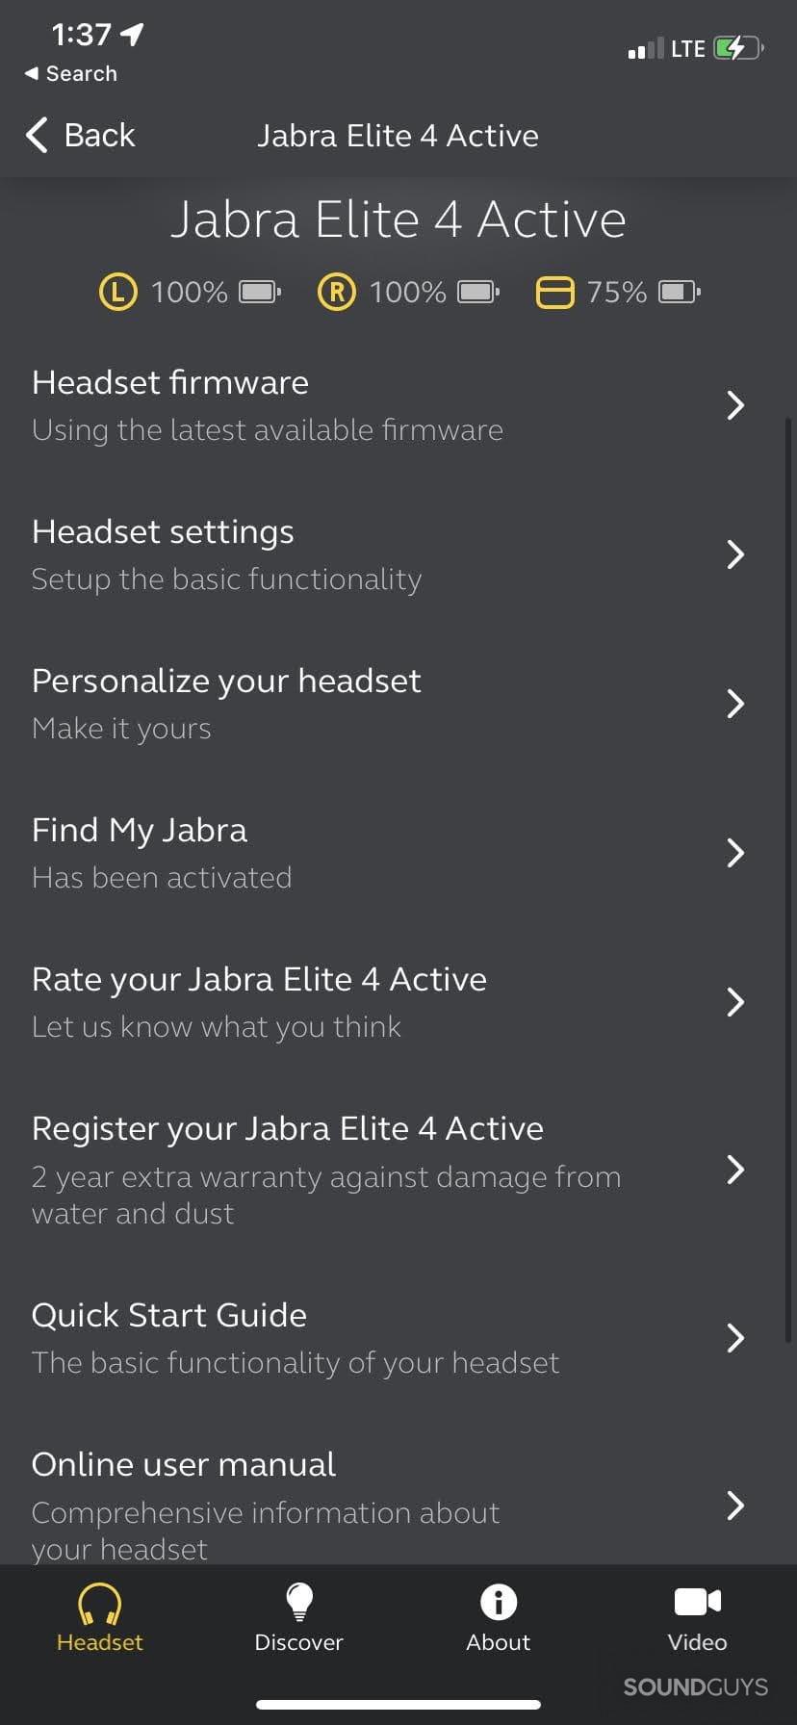Tap the iOS home indicator bar

click(398, 1705)
